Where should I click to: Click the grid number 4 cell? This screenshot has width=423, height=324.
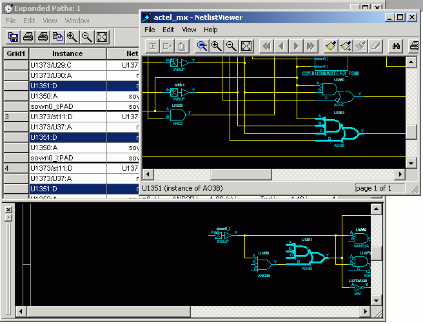point(16,168)
